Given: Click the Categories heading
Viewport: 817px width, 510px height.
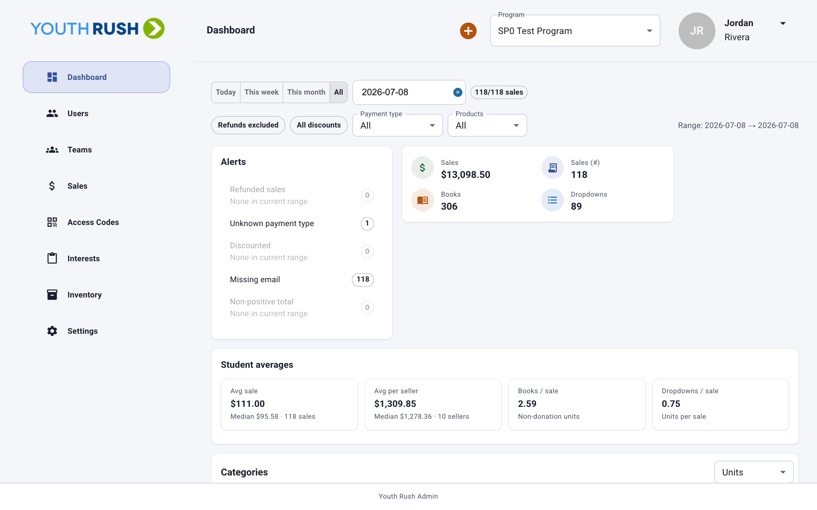Looking at the screenshot, I should pyautogui.click(x=244, y=472).
